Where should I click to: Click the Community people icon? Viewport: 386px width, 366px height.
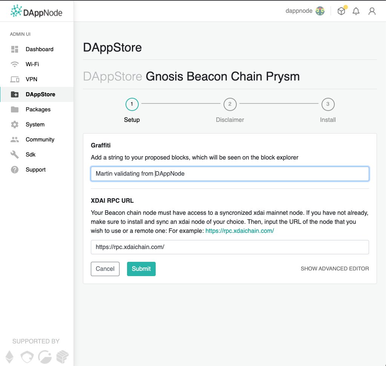[x=15, y=140]
